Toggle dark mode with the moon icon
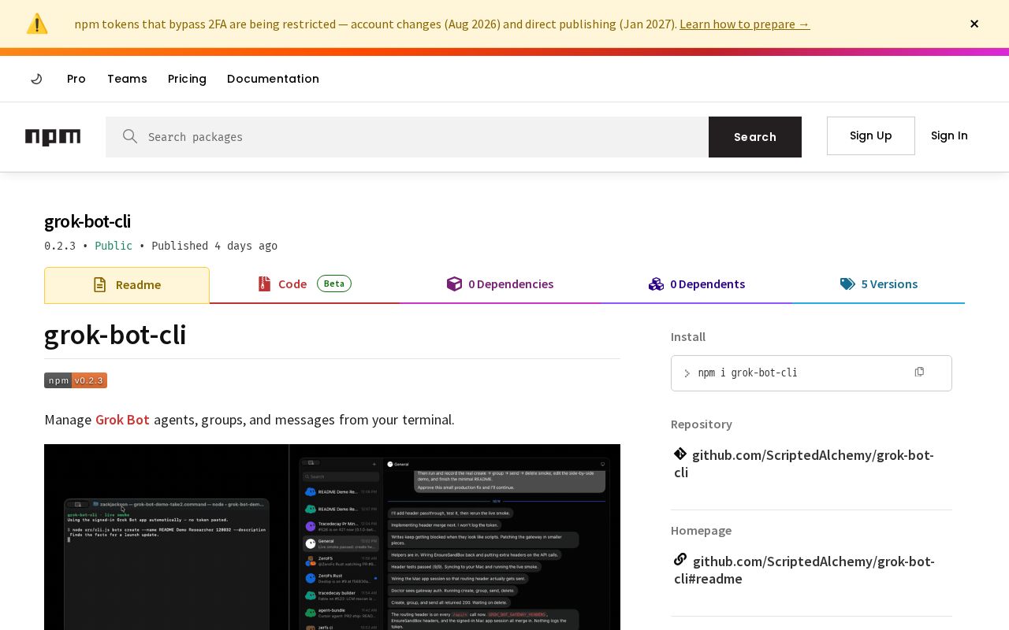This screenshot has width=1009, height=630. (36, 79)
